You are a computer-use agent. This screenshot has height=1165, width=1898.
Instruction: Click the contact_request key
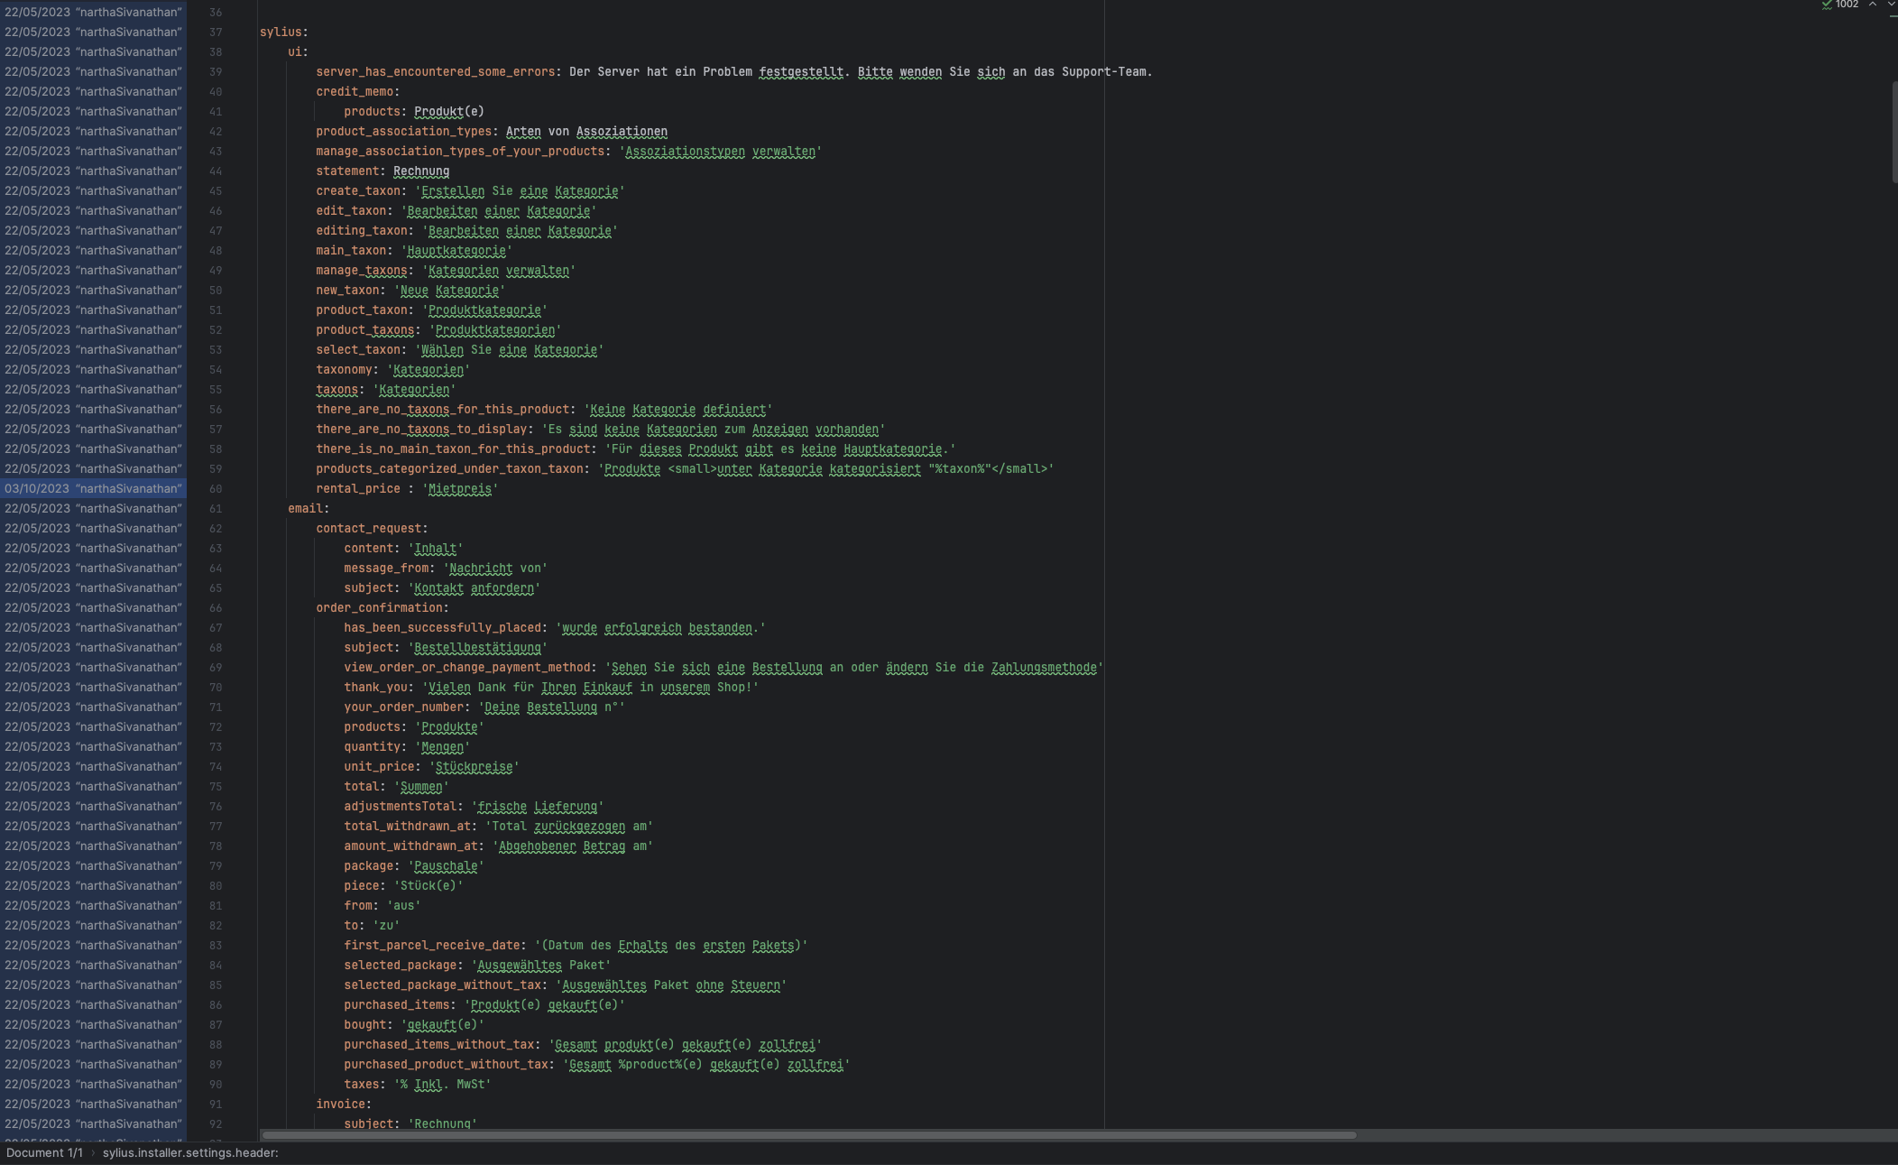click(x=368, y=528)
